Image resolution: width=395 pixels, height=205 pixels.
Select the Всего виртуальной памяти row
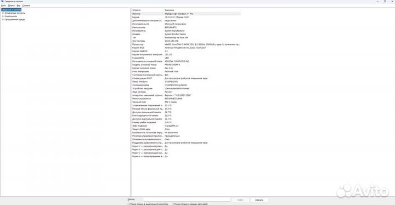point(186,116)
